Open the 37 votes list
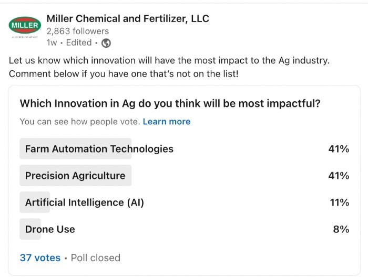The width and height of the screenshot is (368, 279). pos(40,258)
